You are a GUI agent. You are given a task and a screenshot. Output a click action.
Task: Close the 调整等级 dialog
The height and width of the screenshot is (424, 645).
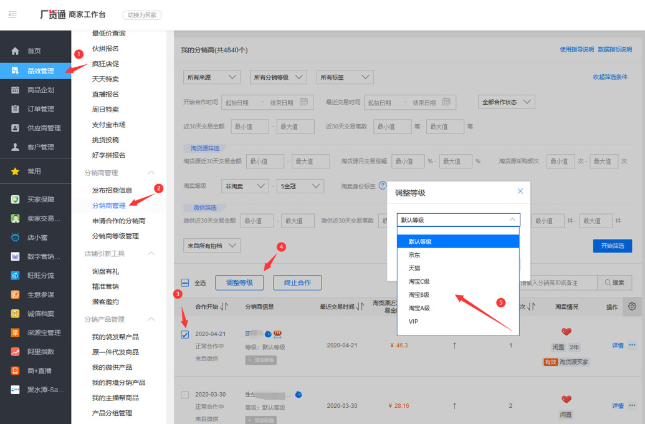(x=520, y=191)
